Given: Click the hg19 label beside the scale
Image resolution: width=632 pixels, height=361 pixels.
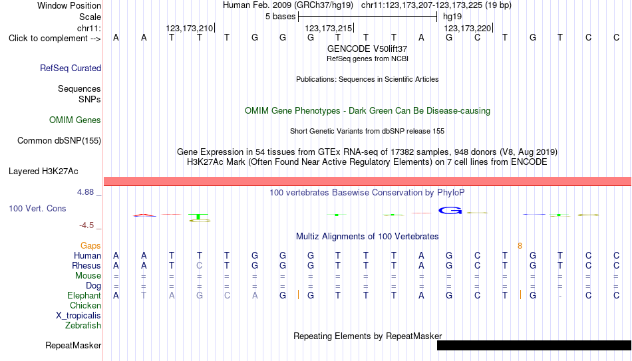Looking at the screenshot, I should click(452, 17).
